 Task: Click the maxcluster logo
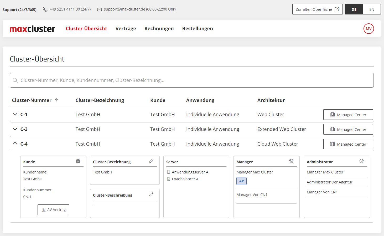pos(32,29)
